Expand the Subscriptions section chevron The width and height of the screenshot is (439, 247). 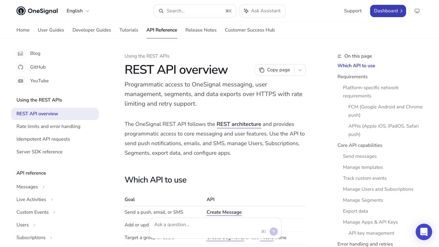[51, 238]
